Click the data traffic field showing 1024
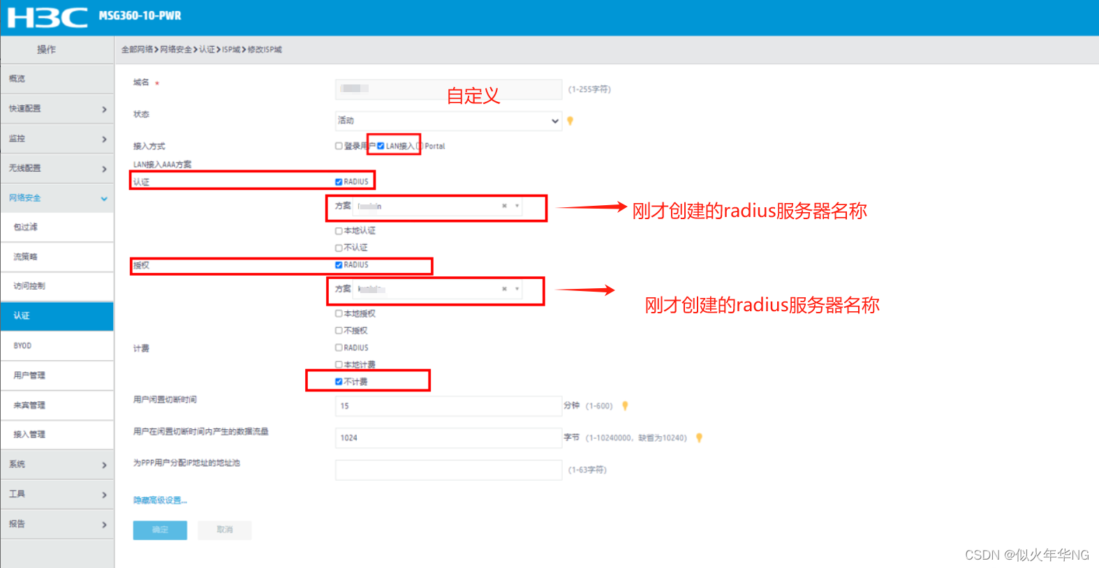 [x=448, y=438]
